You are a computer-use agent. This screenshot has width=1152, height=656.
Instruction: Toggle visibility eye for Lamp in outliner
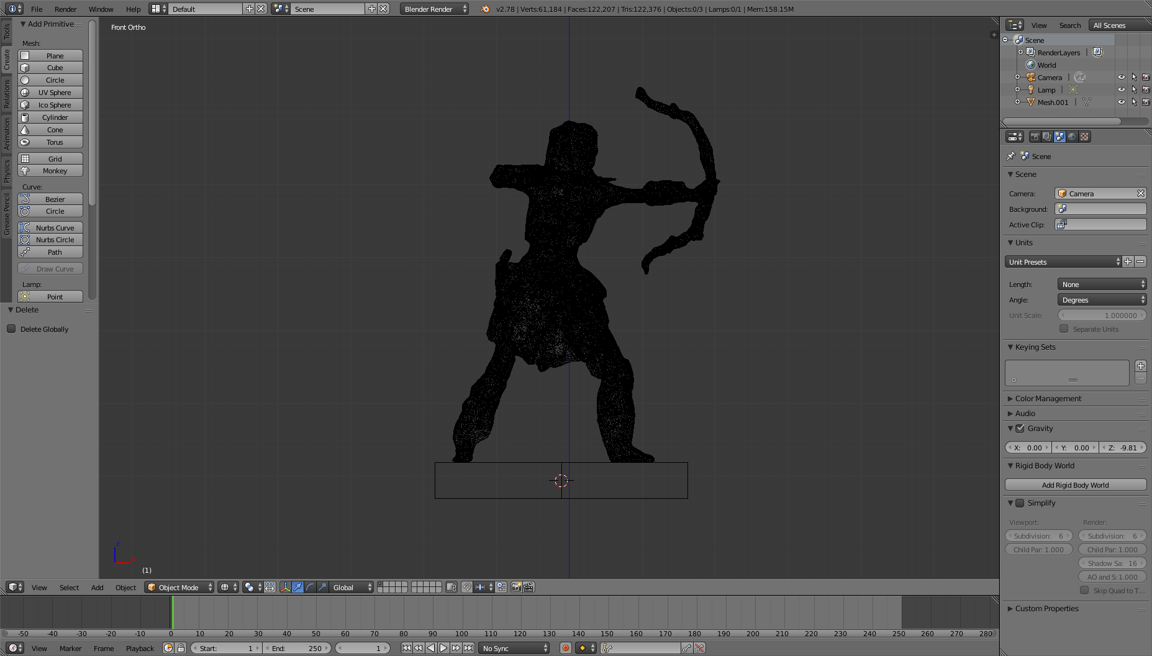click(x=1122, y=89)
